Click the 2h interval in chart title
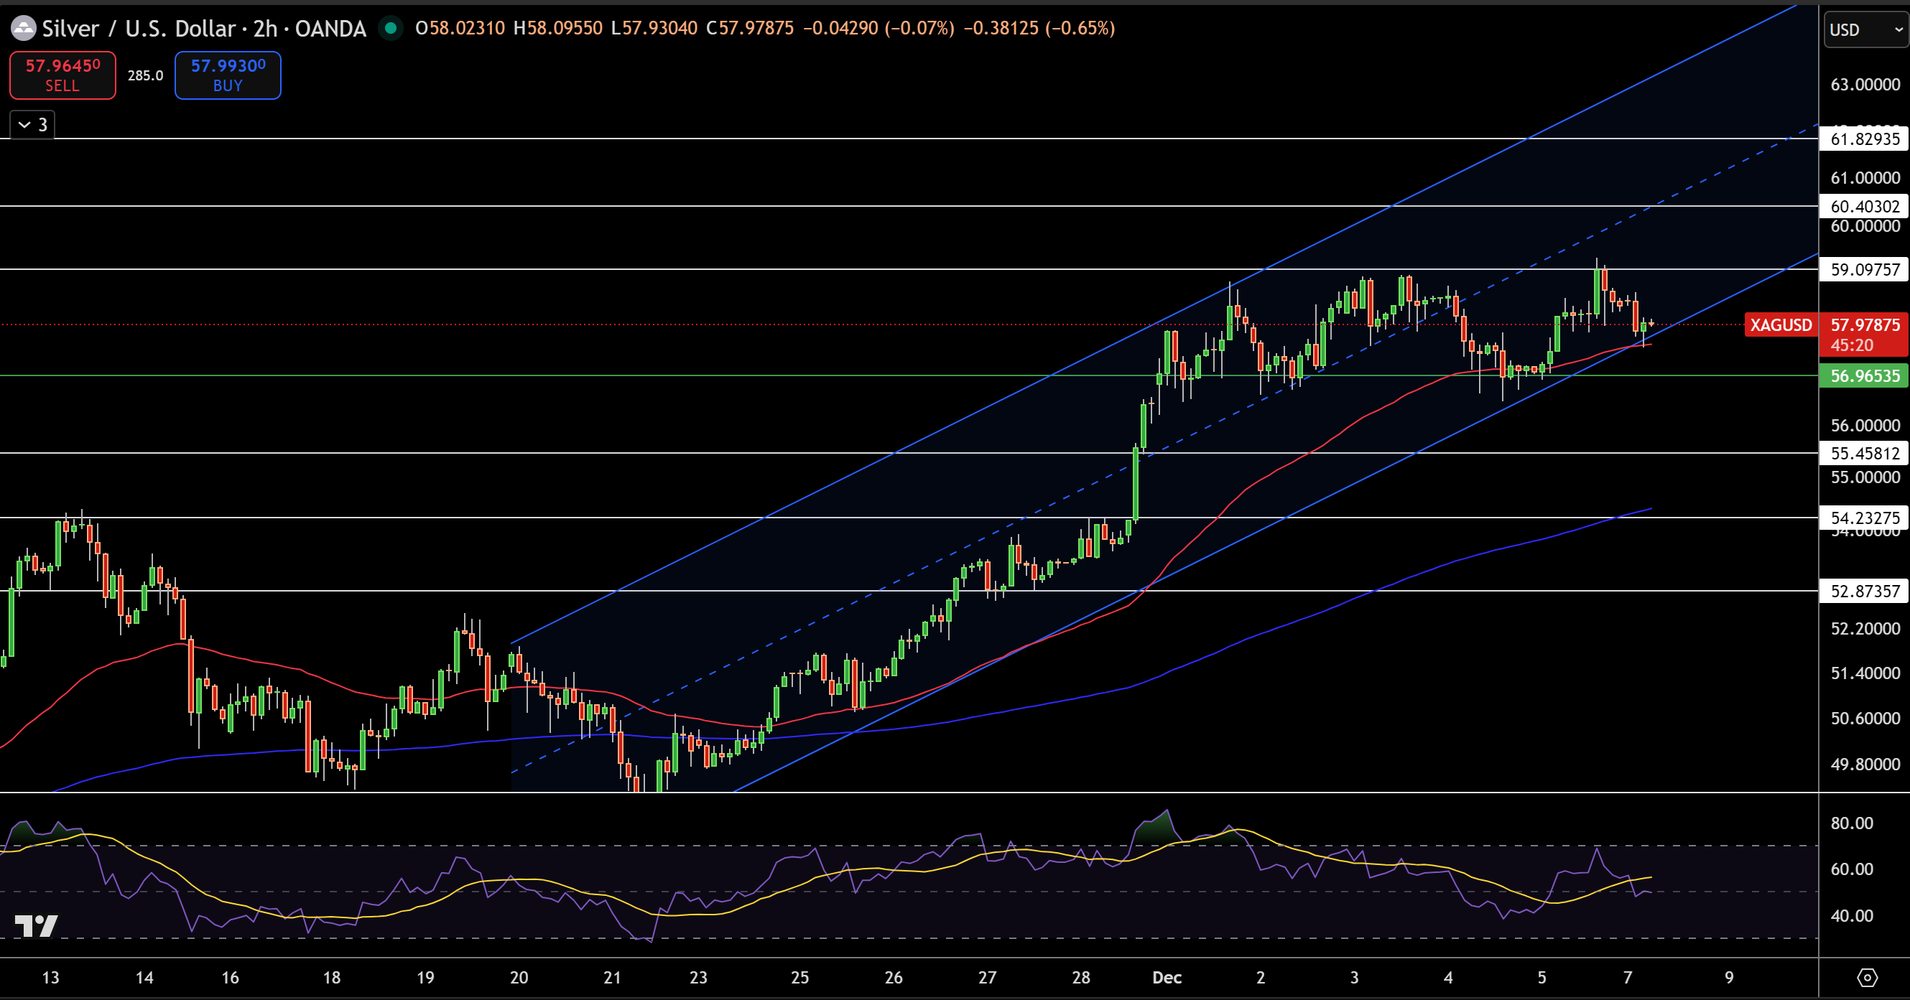This screenshot has height=1000, width=1910. pos(265,29)
